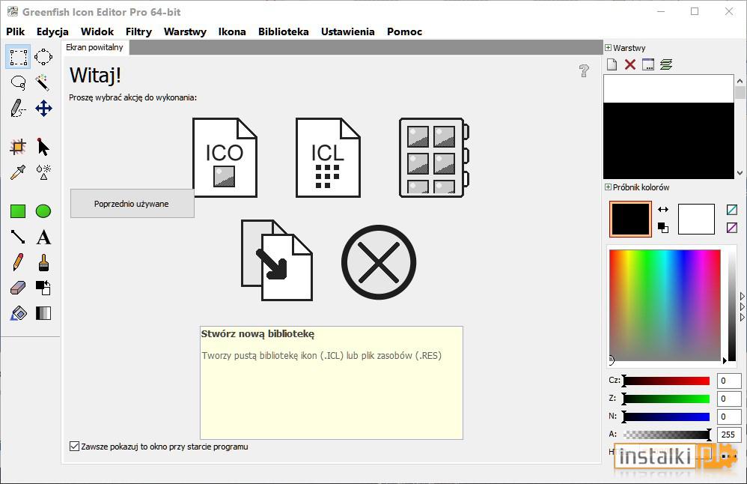Select the ellipse selection tool

43,57
